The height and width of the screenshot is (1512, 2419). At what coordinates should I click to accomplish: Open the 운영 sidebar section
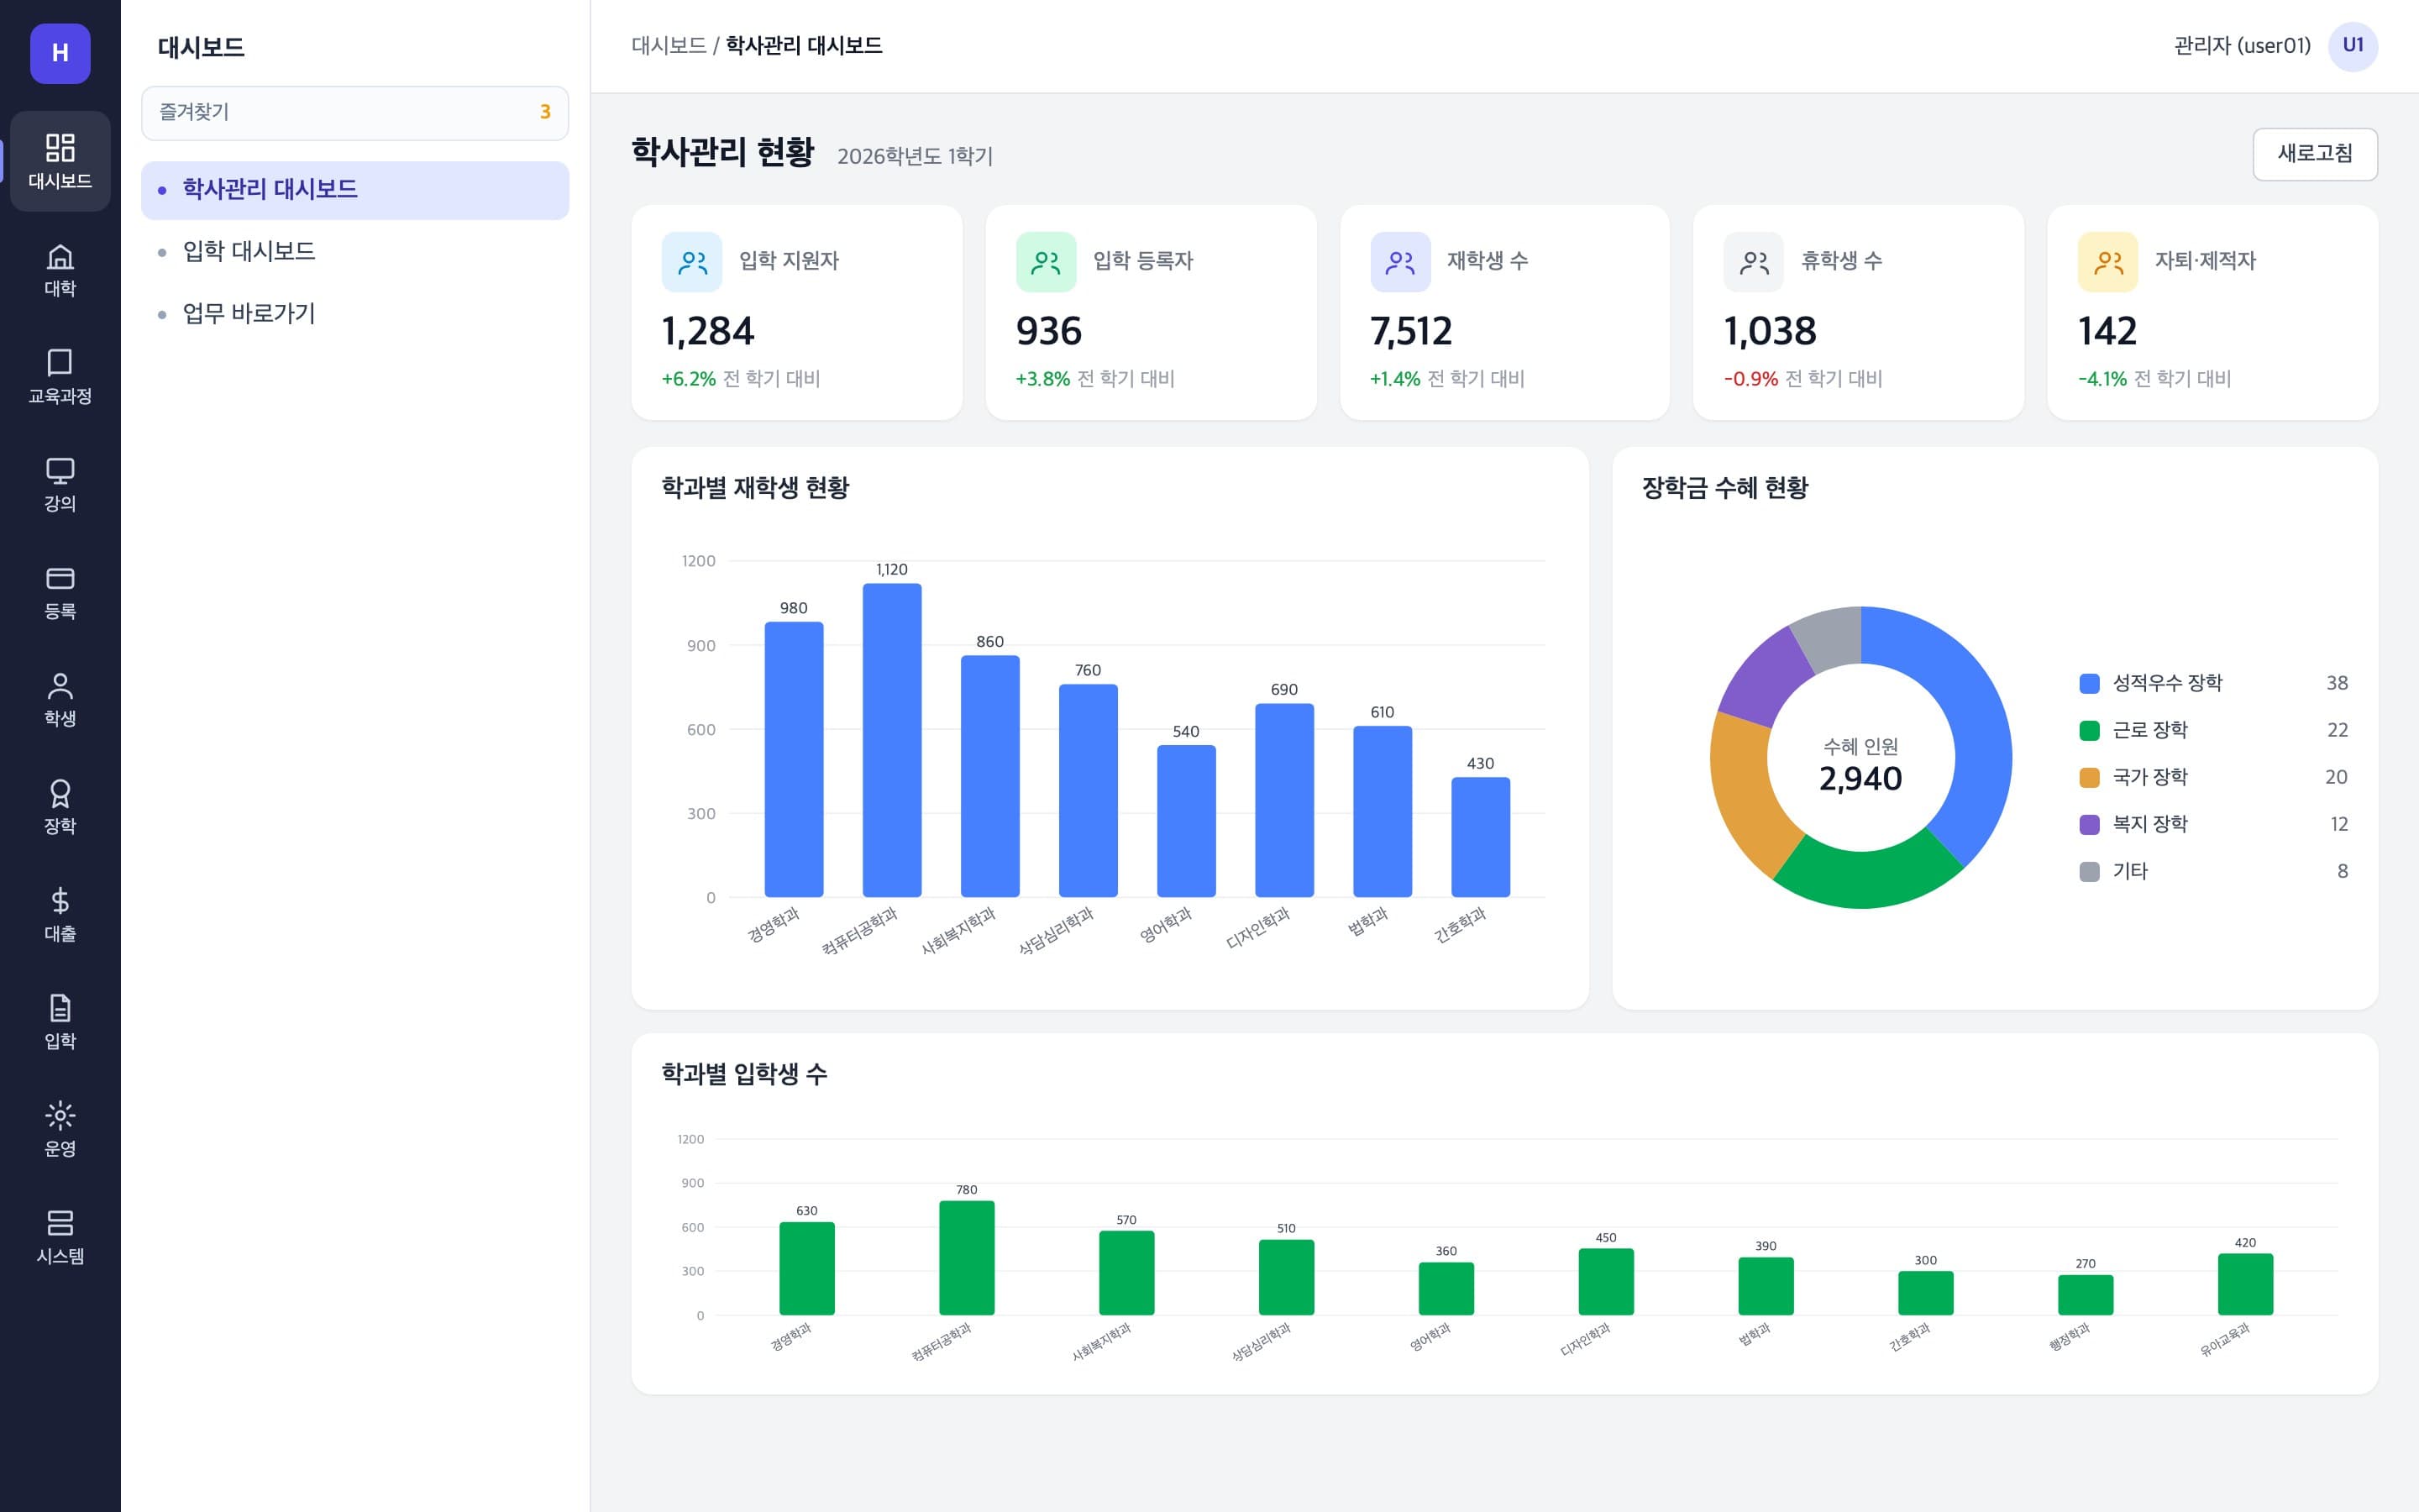(60, 1130)
